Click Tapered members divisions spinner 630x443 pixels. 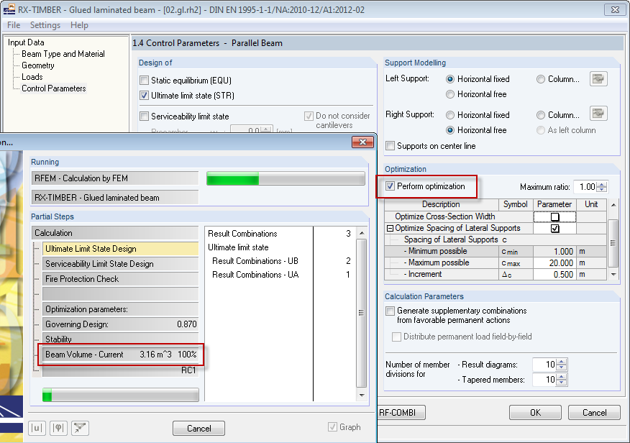562,380
